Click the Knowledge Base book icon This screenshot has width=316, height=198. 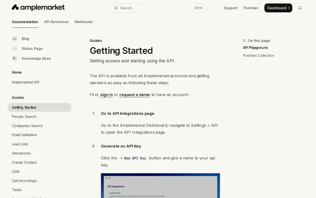tap(15, 58)
